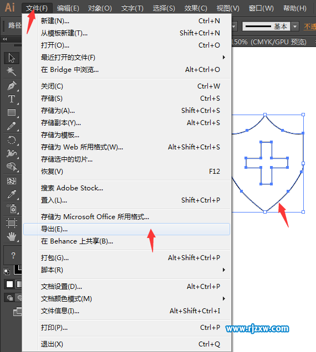Screen dimensions: 316x352
Task: Select the Eyedropper tool
Action: [x=12, y=194]
